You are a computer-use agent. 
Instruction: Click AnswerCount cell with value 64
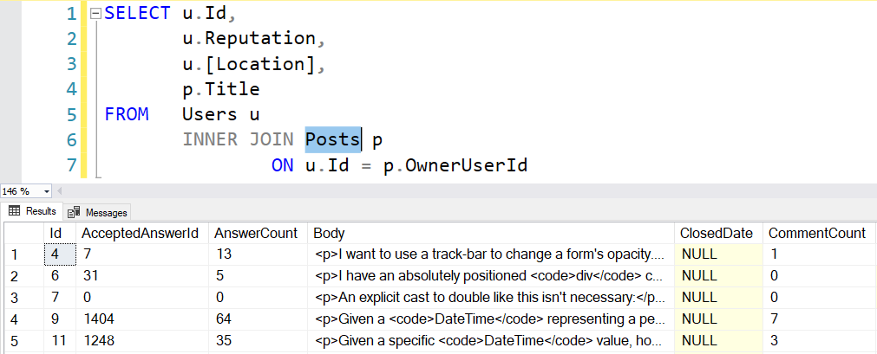point(258,319)
